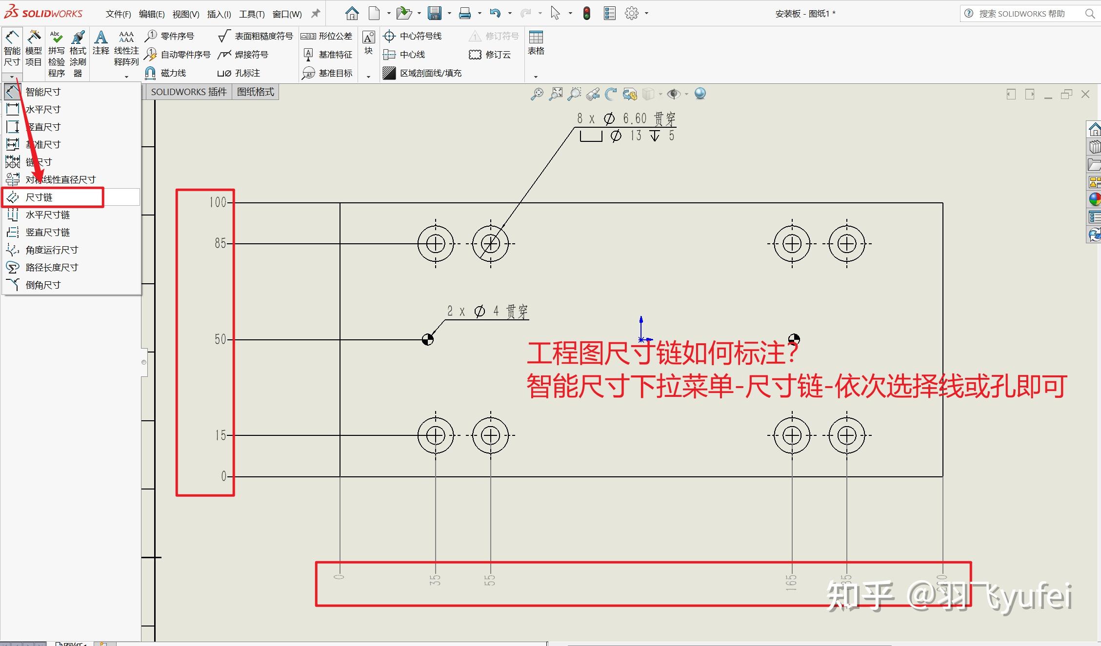The width and height of the screenshot is (1101, 646).
Task: Open 文件(F) menu
Action: (x=119, y=14)
